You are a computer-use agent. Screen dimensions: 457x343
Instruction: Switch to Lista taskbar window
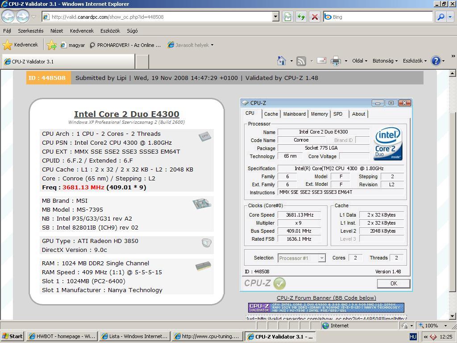134,336
